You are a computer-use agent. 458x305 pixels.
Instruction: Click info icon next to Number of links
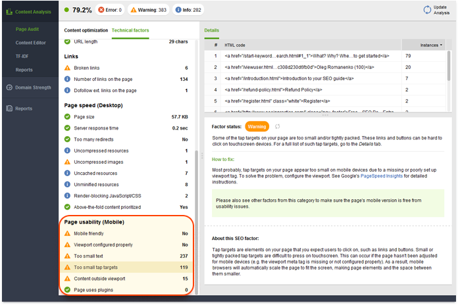pos(67,79)
